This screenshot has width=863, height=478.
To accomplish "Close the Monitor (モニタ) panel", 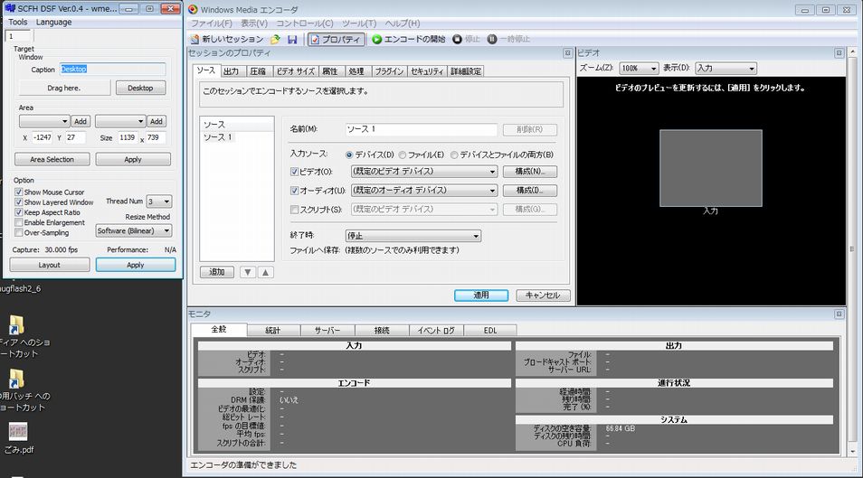I will pyautogui.click(x=839, y=314).
